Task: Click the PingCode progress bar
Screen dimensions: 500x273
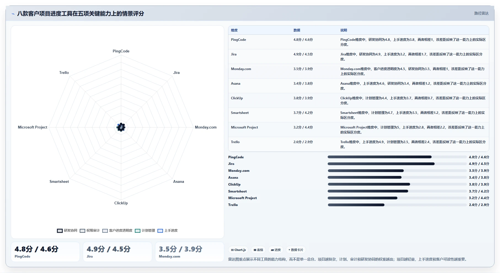Action: [397, 157]
